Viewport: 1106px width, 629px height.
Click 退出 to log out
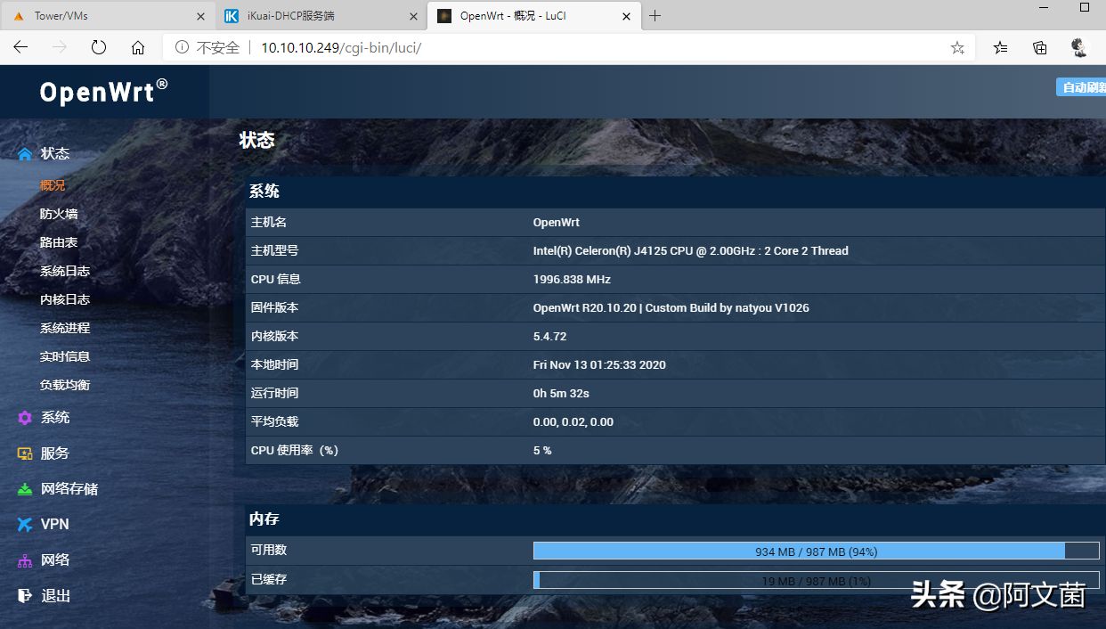coord(55,596)
